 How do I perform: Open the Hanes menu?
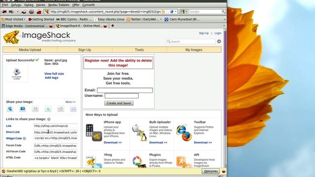(x=40, y=5)
